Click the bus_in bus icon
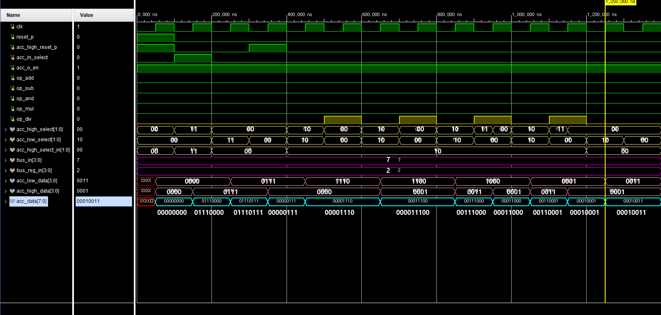Image resolution: width=661 pixels, height=315 pixels. point(12,160)
